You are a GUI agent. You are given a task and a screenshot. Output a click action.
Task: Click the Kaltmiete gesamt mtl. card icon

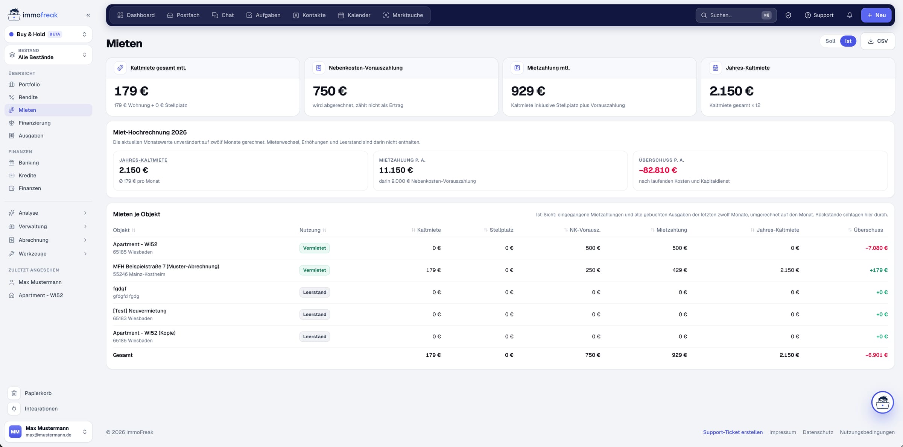tap(120, 68)
